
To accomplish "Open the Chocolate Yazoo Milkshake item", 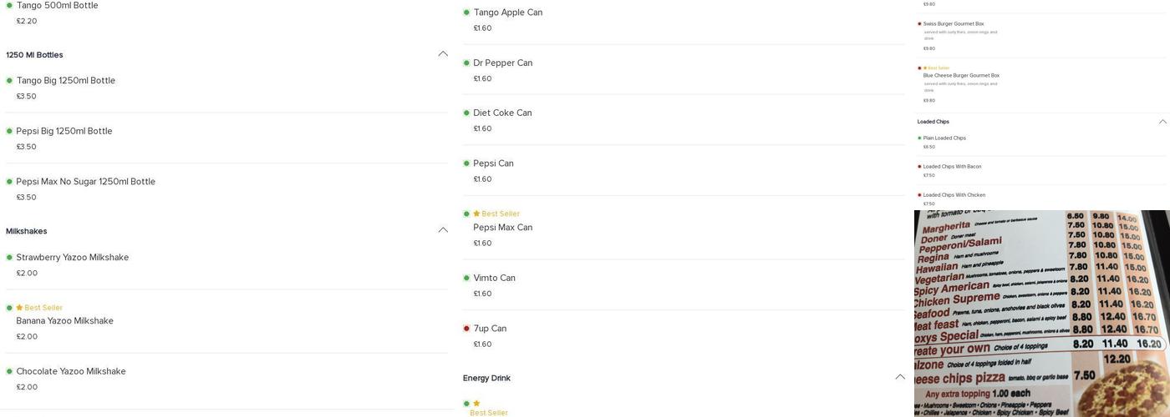I will point(71,372).
